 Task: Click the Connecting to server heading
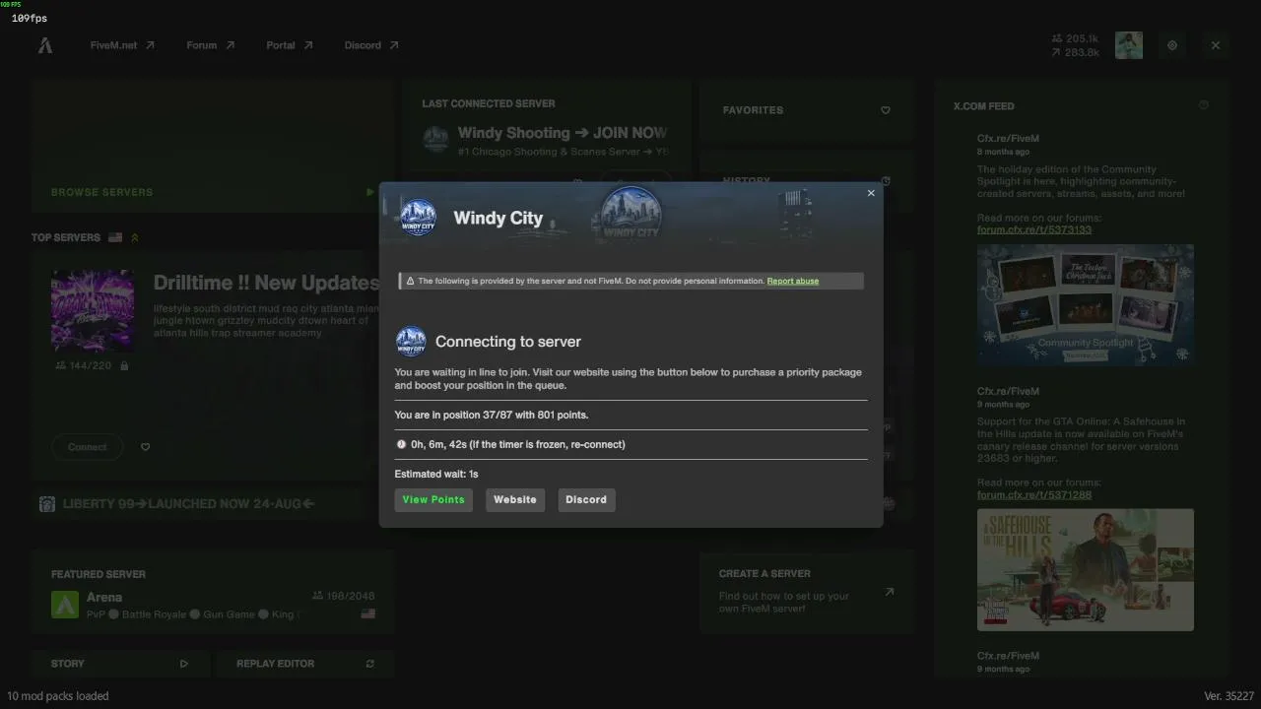tap(508, 342)
